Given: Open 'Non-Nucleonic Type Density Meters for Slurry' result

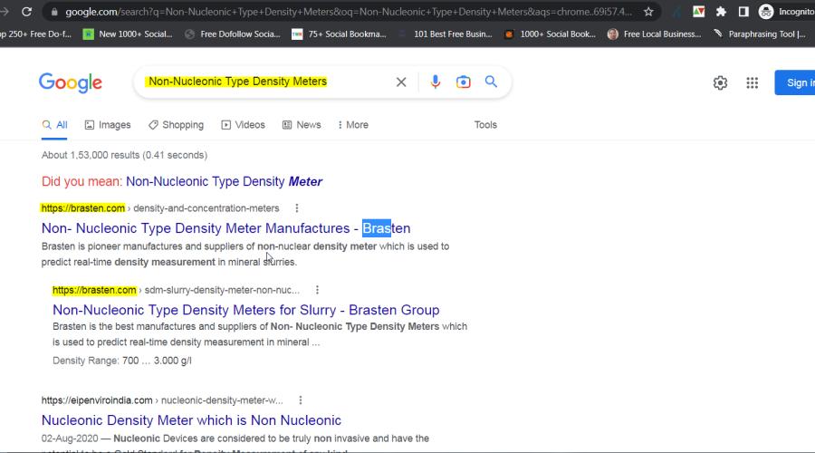Looking at the screenshot, I should (x=245, y=310).
